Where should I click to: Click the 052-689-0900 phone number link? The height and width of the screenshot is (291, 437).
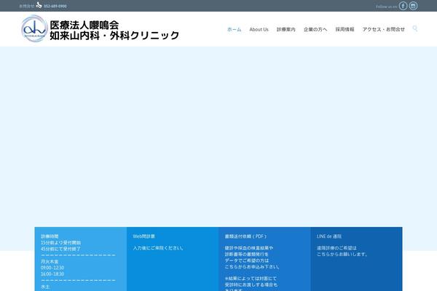point(55,6)
